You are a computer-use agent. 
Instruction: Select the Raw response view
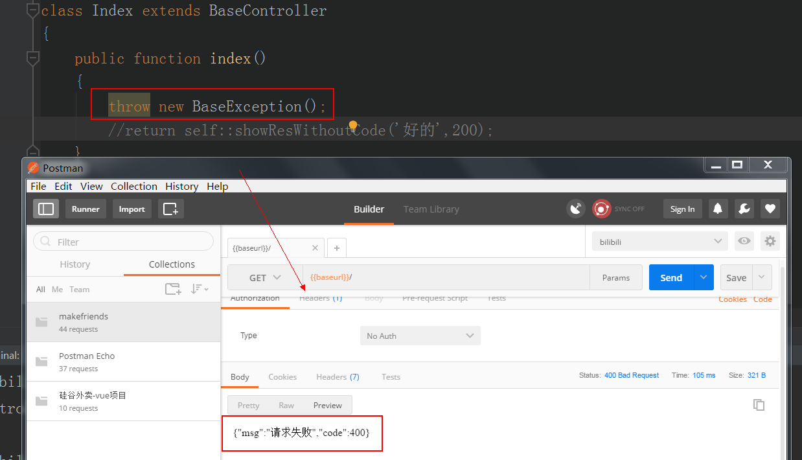click(x=286, y=405)
